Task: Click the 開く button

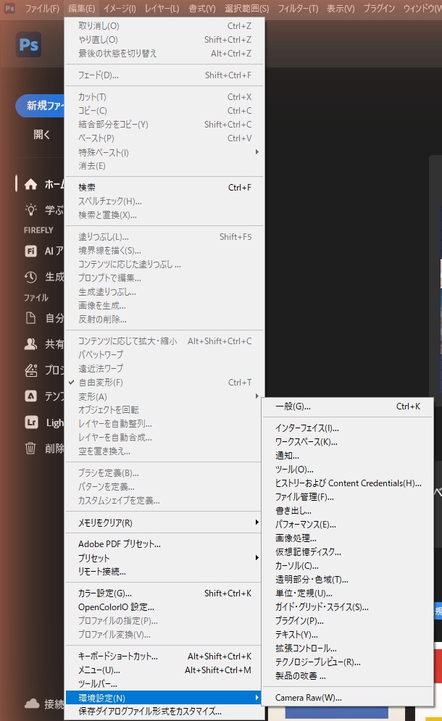Action: pos(41,135)
